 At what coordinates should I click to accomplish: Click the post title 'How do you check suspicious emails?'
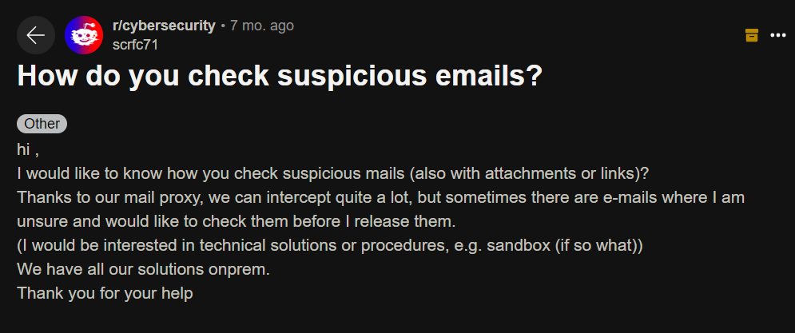[280, 77]
